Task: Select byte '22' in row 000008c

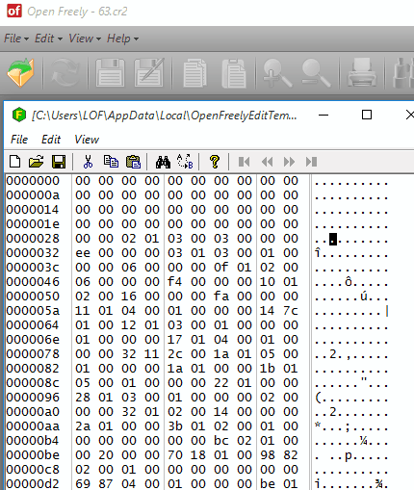Action: click(221, 383)
